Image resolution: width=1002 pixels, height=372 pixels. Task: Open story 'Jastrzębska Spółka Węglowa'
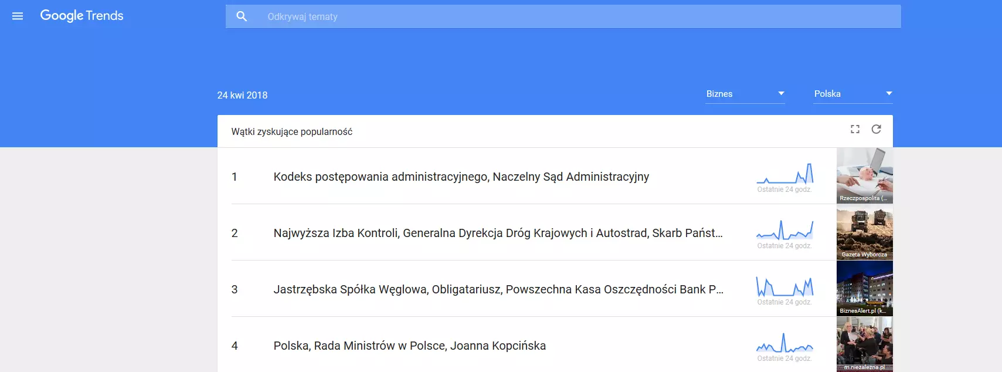tap(498, 289)
